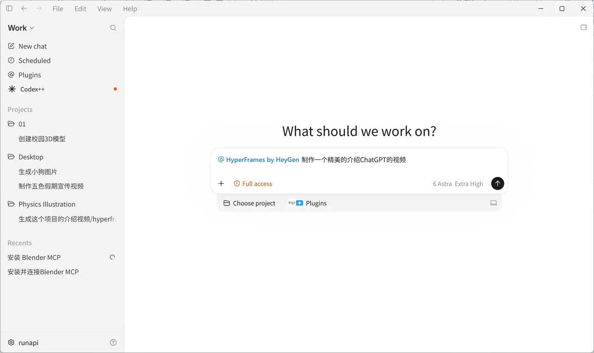Viewport: 594px width, 353px height.
Task: Open the Edit menu
Action: coord(80,8)
